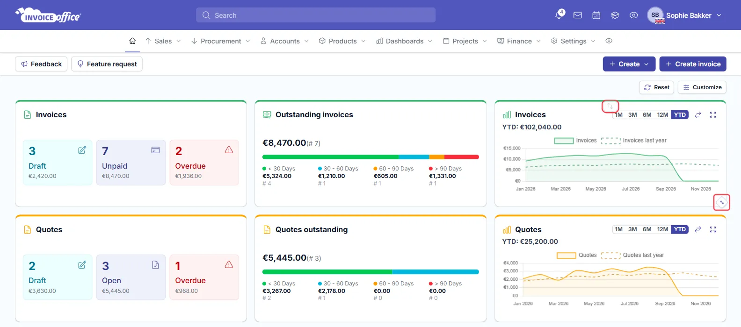Reset the dashboard layout
This screenshot has height=327, width=741.
pos(657,87)
